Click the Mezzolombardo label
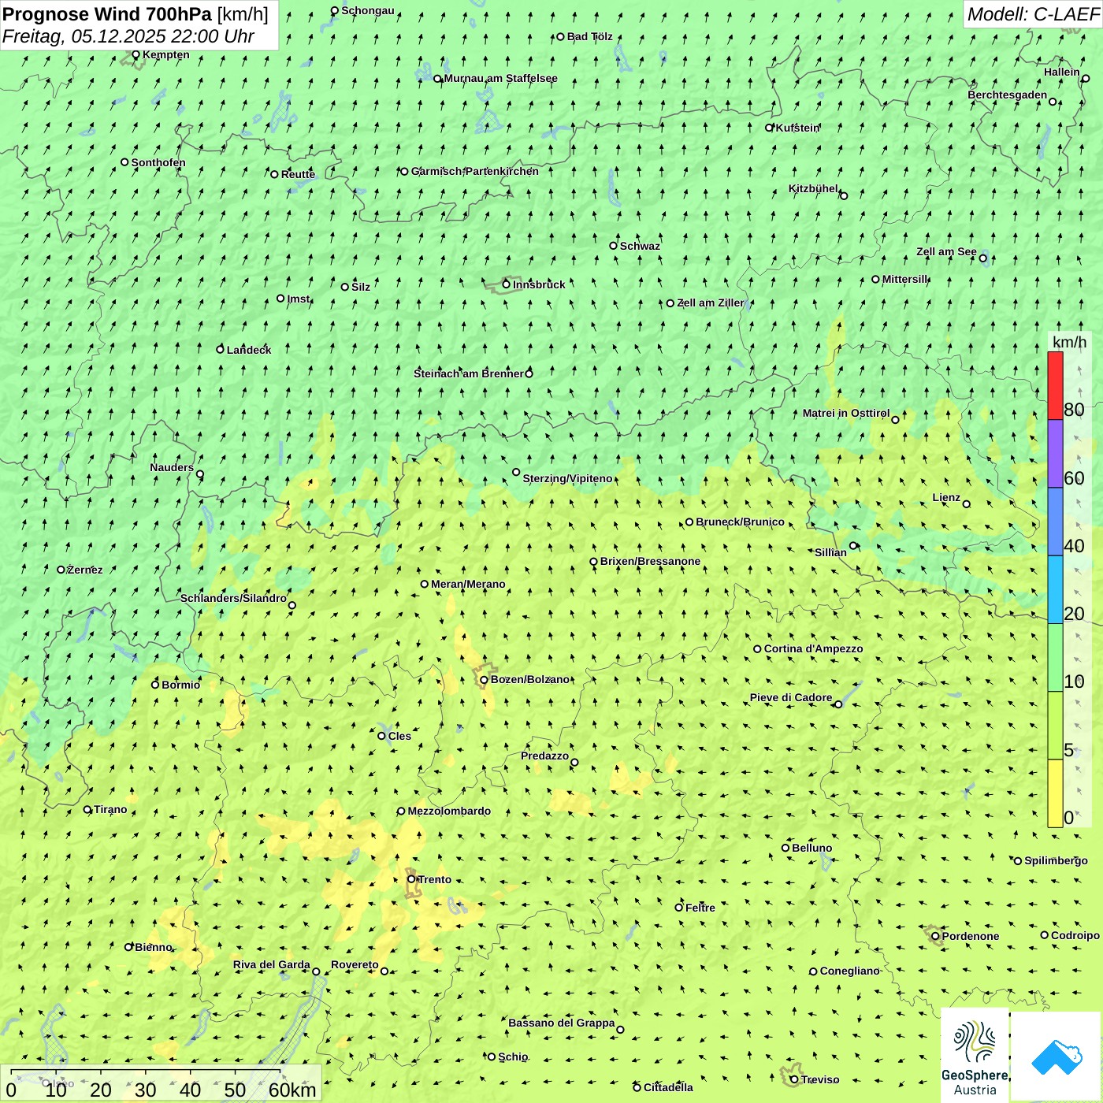Viewport: 1103px width, 1103px height. pyautogui.click(x=449, y=811)
